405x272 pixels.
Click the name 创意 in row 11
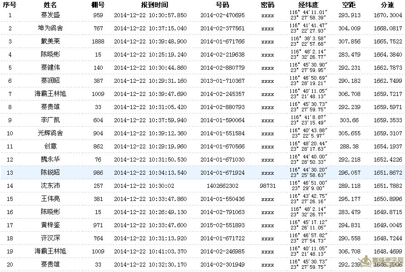coord(50,146)
